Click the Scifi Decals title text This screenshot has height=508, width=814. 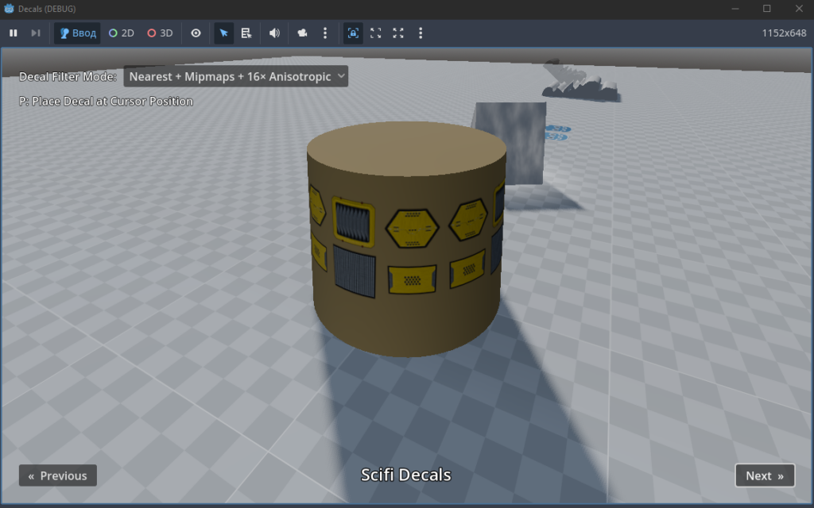tap(406, 475)
